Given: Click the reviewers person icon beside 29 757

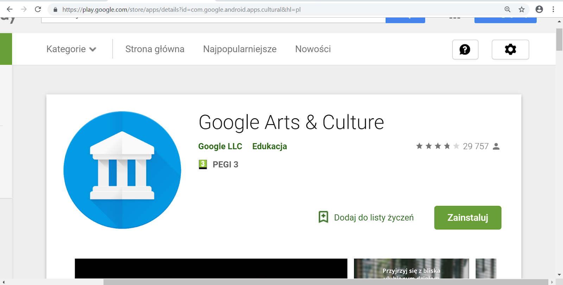Looking at the screenshot, I should pyautogui.click(x=496, y=146).
